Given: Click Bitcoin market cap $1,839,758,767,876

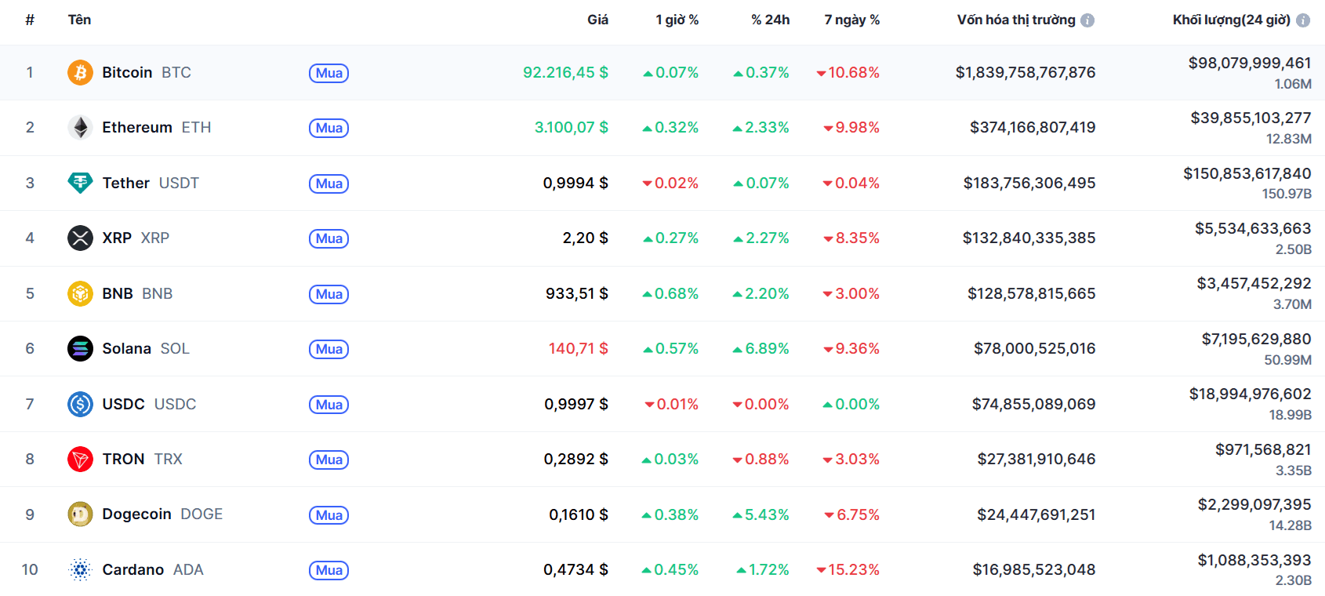Looking at the screenshot, I should tap(1026, 72).
